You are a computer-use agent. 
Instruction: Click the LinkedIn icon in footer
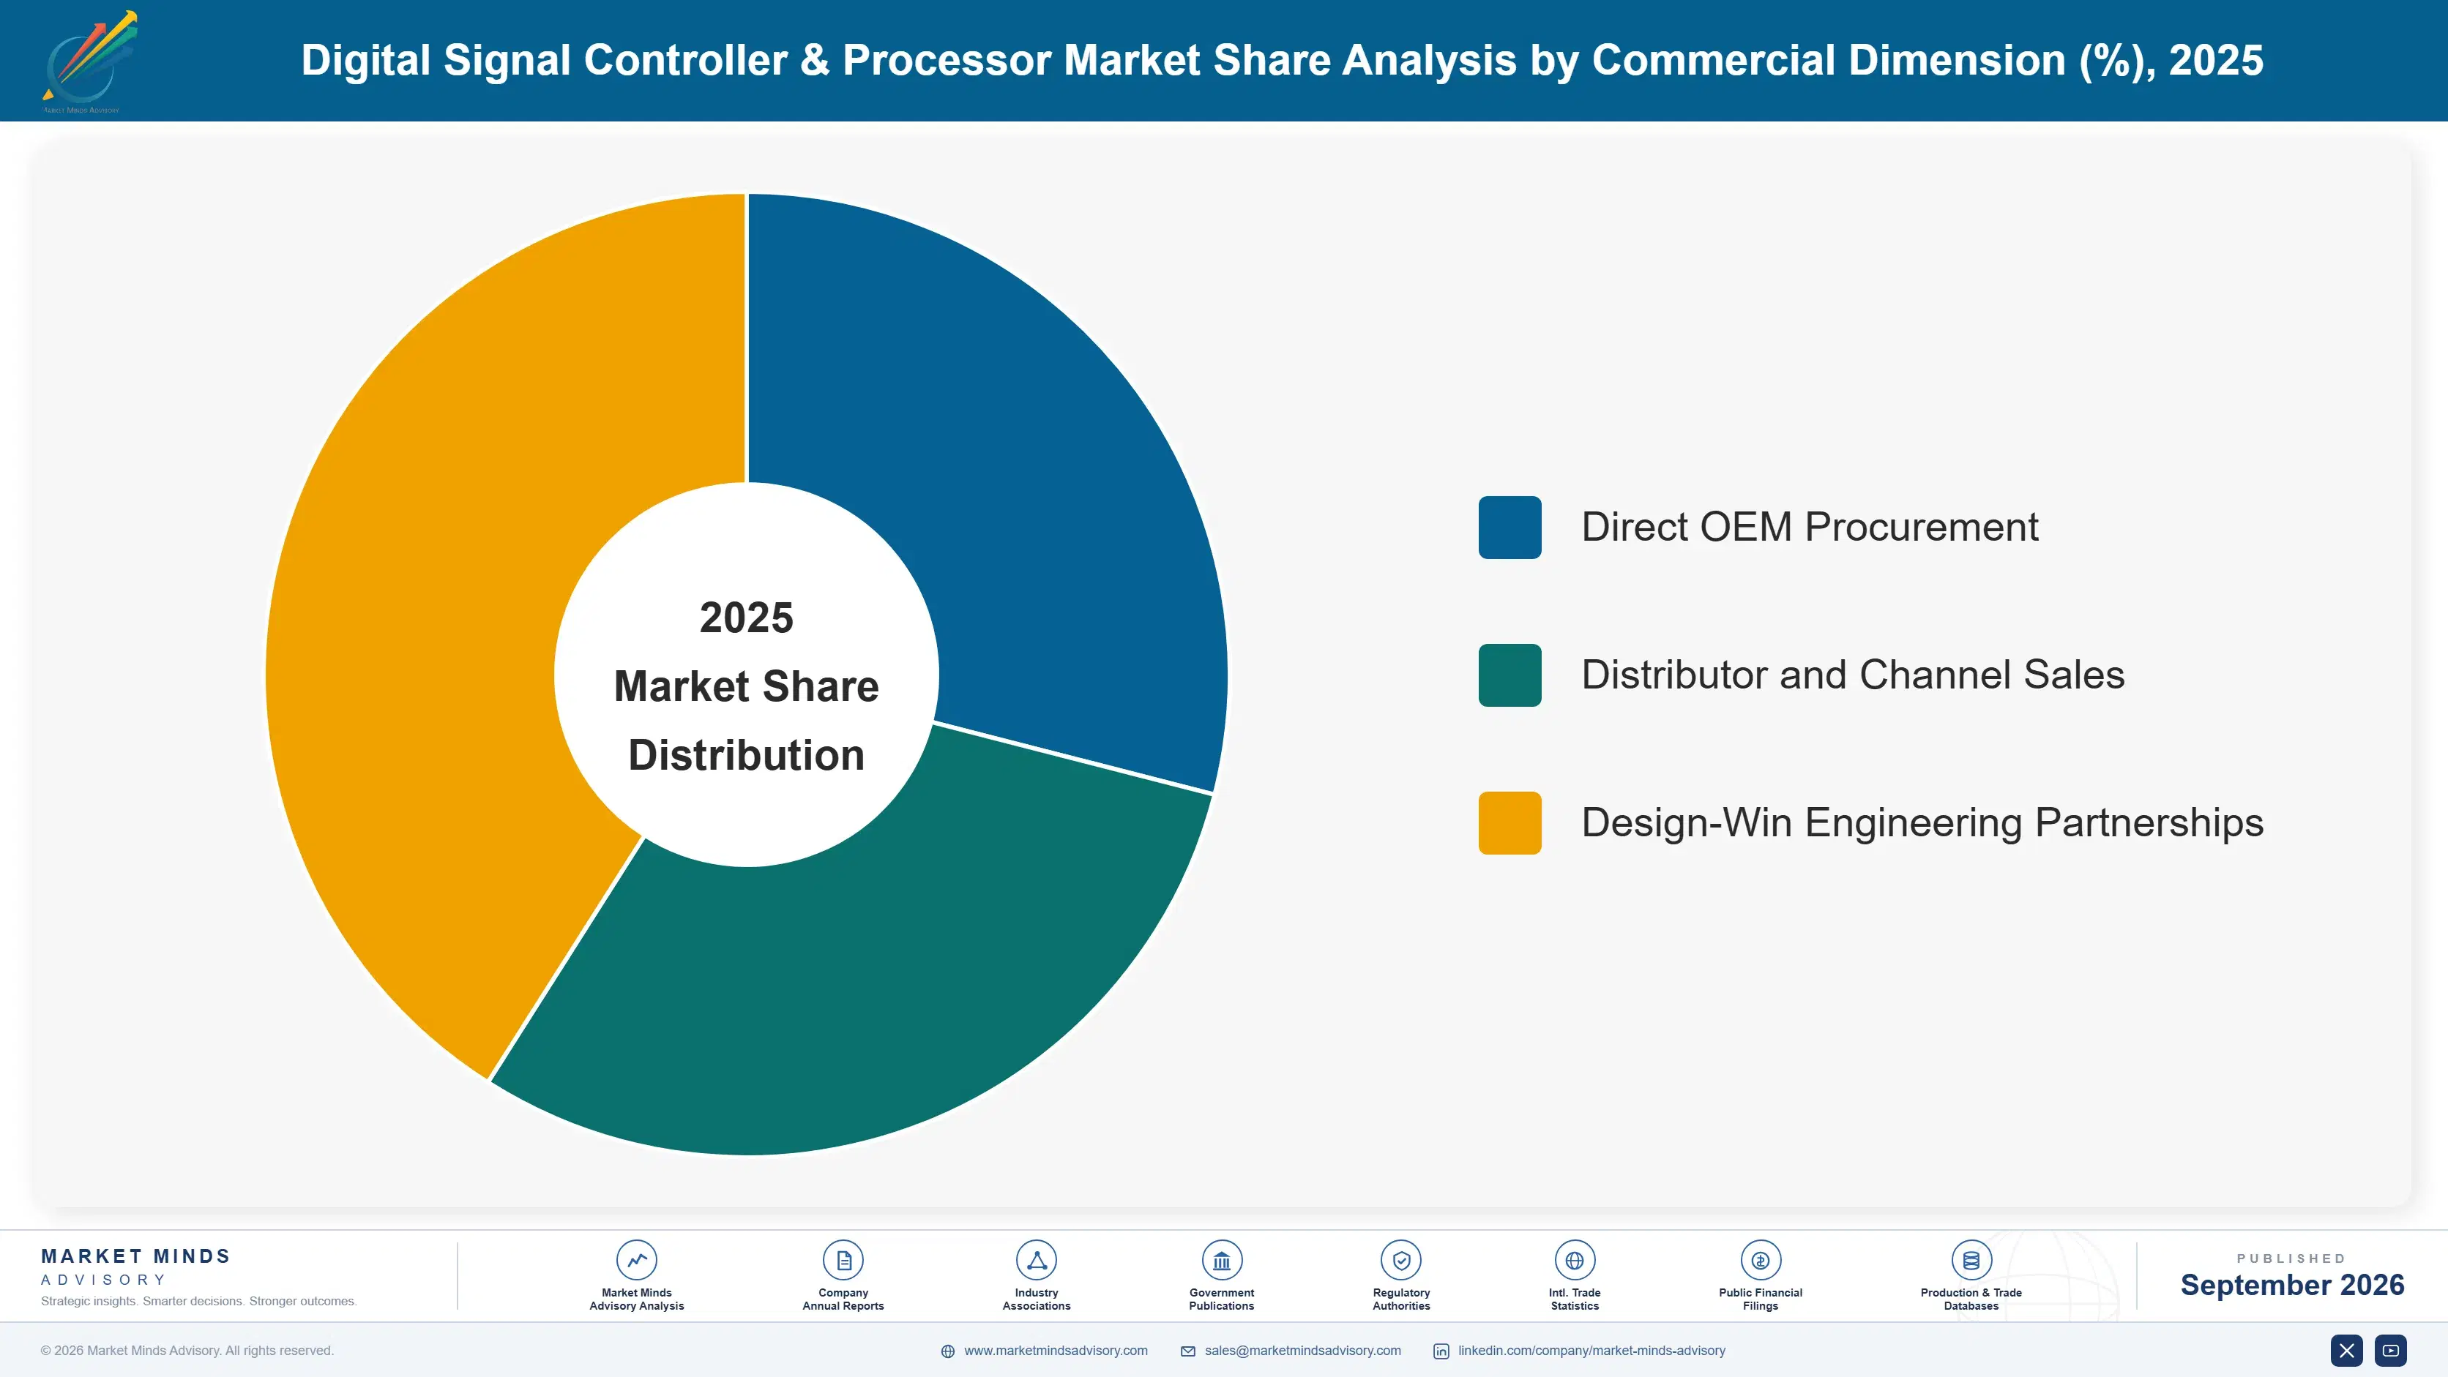(x=1441, y=1351)
